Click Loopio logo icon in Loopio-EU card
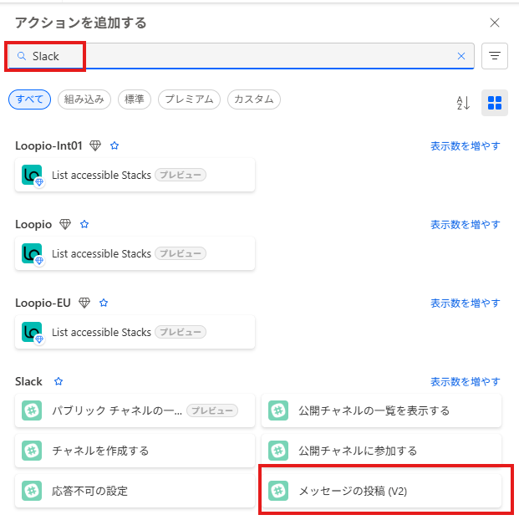 coord(32,332)
